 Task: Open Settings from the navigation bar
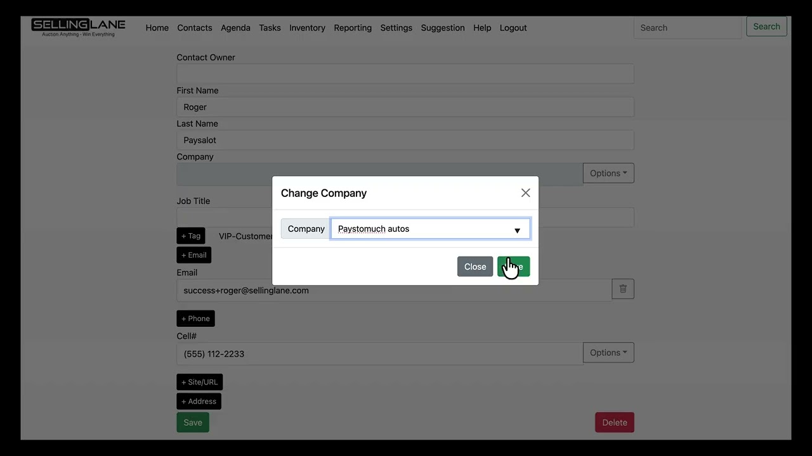396,28
